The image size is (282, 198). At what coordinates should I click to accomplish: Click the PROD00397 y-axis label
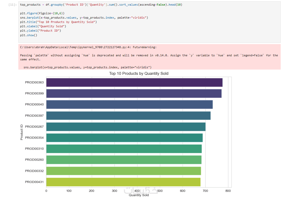[x=34, y=116]
